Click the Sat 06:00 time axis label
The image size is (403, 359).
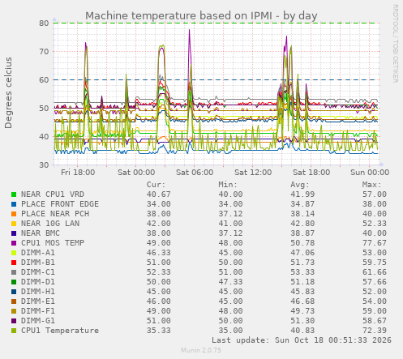pos(195,173)
